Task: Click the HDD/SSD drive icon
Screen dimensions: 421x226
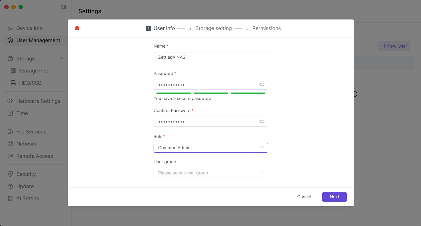Action: click(x=13, y=83)
